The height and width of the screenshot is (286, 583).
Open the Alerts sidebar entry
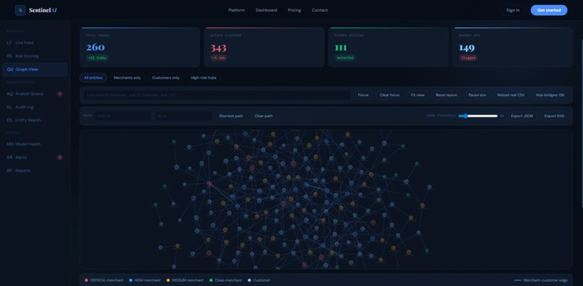tap(35, 157)
